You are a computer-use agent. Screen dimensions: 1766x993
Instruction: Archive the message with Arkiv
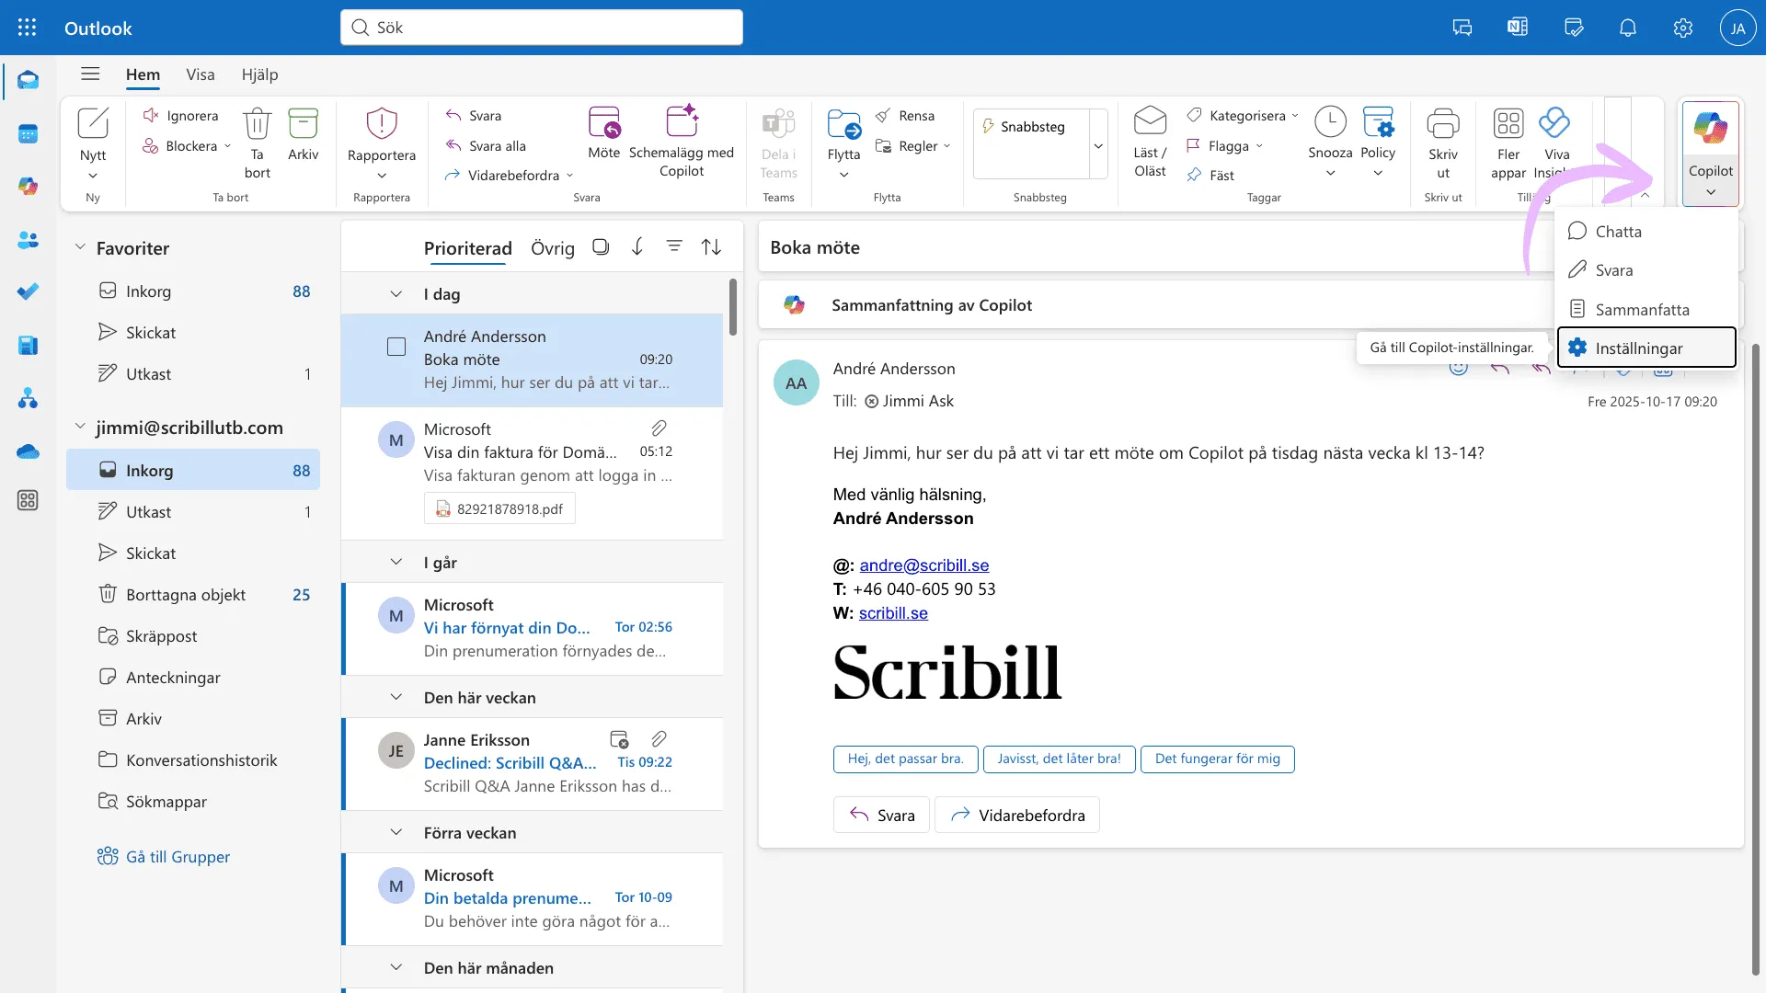pyautogui.click(x=303, y=134)
